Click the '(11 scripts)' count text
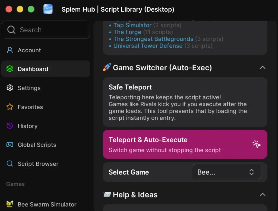This screenshot has height=211, width=278. click(158, 32)
